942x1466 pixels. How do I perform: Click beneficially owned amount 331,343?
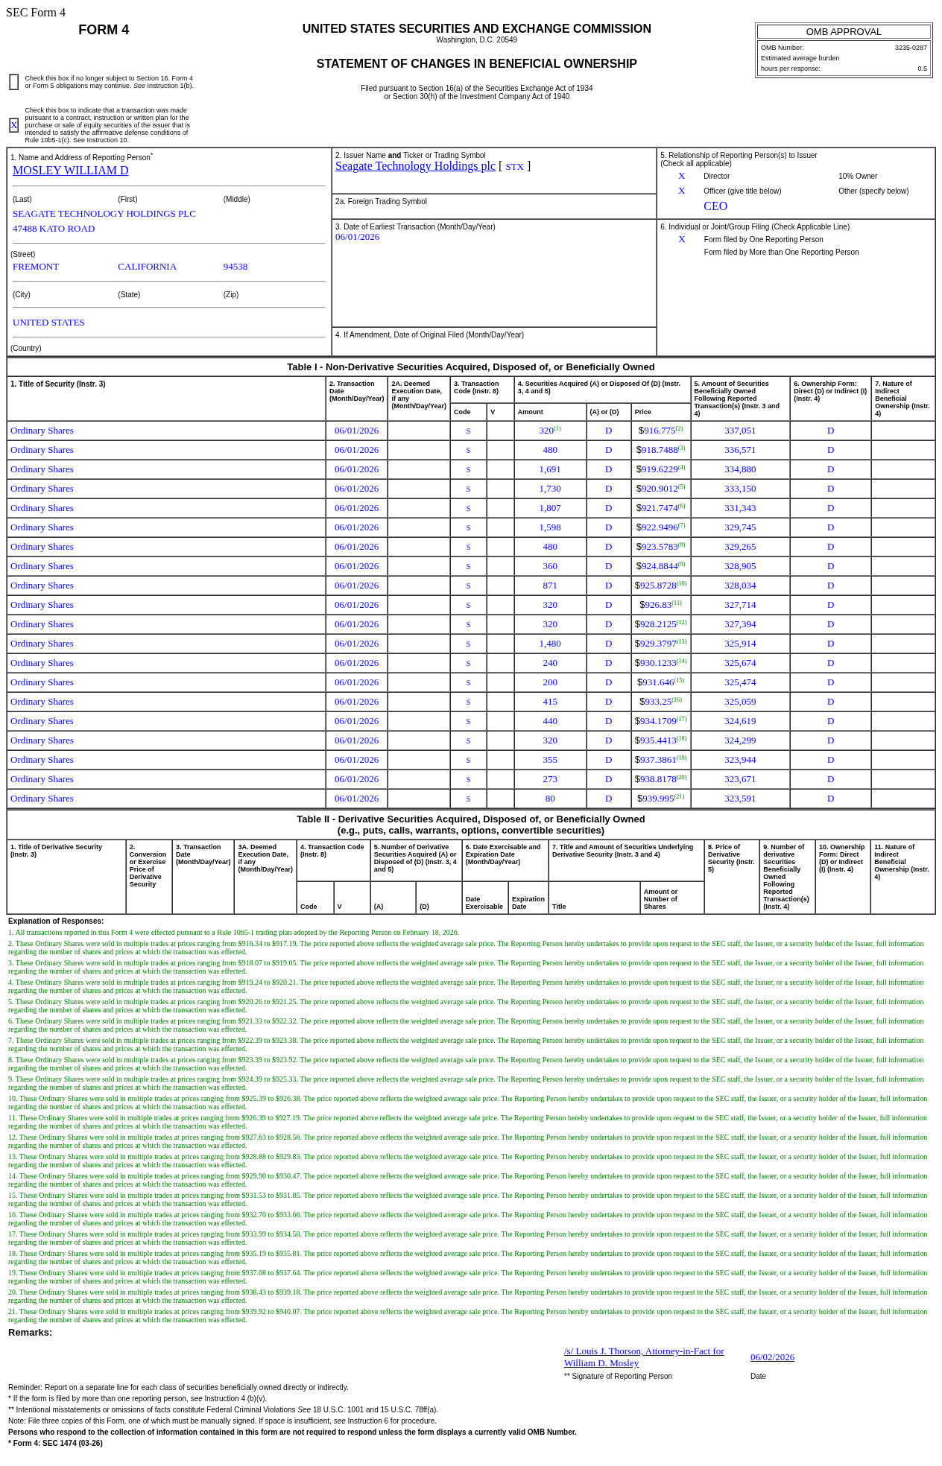point(740,508)
